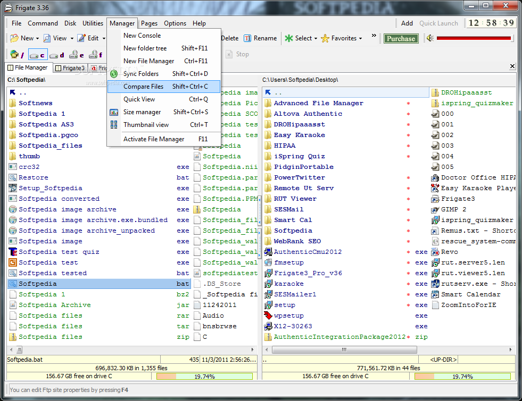Switch to drive f in the drive bar
Image resolution: width=522 pixels, height=401 pixels.
click(96, 55)
